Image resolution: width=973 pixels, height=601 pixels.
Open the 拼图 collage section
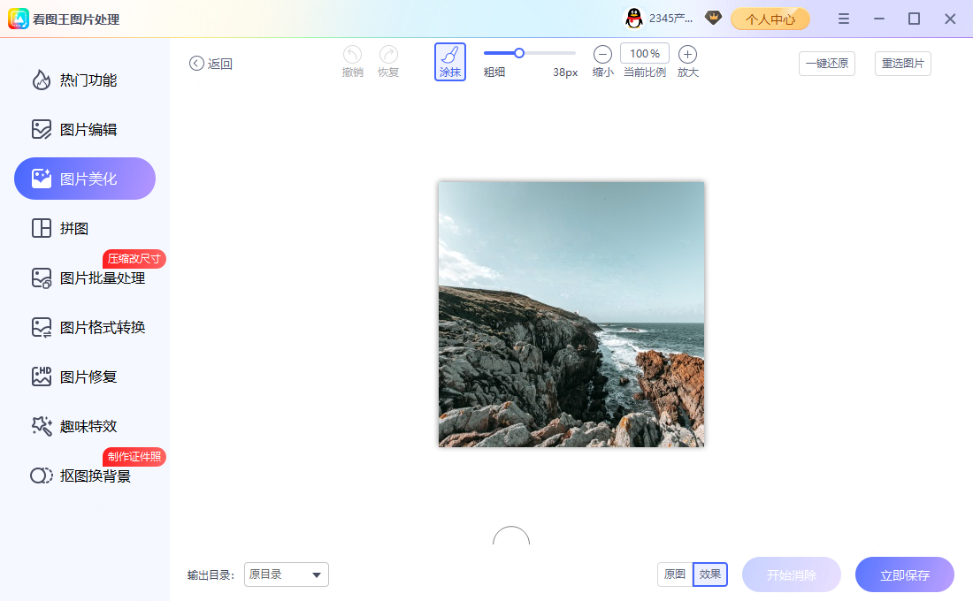(85, 228)
